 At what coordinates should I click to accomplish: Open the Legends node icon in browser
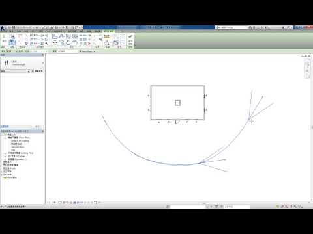click(5, 162)
